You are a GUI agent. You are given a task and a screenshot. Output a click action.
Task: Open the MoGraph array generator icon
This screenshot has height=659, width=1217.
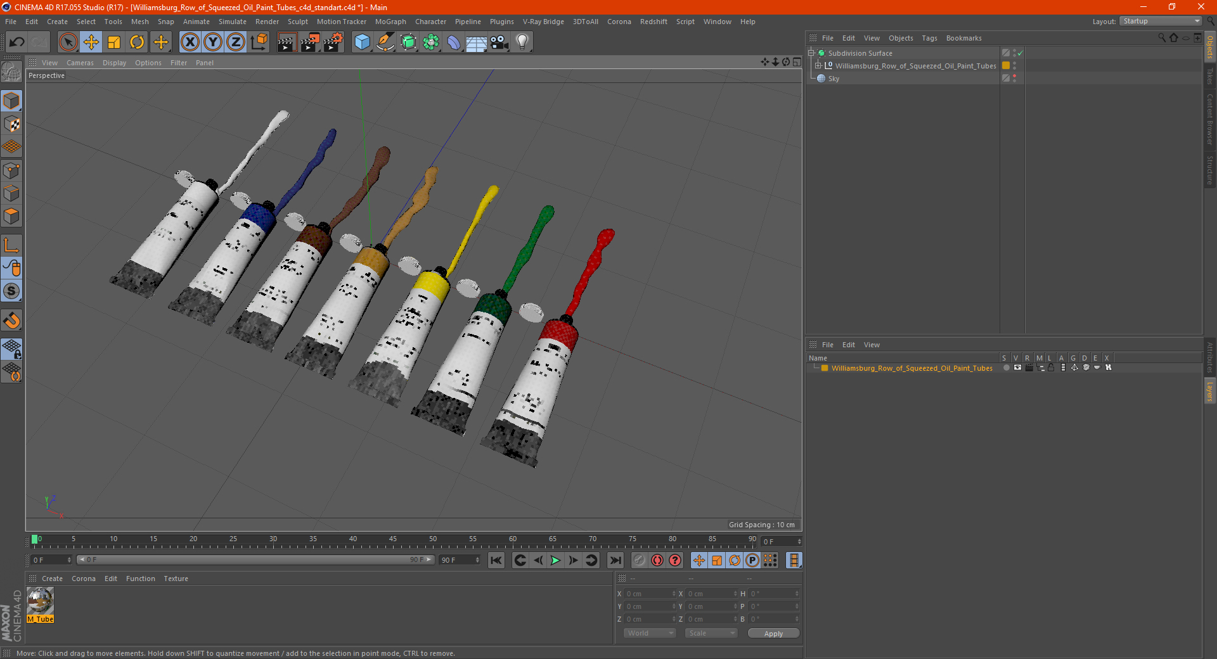[x=431, y=42]
